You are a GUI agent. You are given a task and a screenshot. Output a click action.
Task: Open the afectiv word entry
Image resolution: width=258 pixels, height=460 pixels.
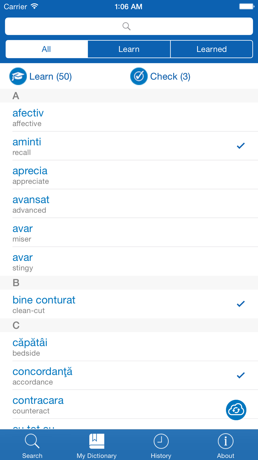click(x=129, y=117)
